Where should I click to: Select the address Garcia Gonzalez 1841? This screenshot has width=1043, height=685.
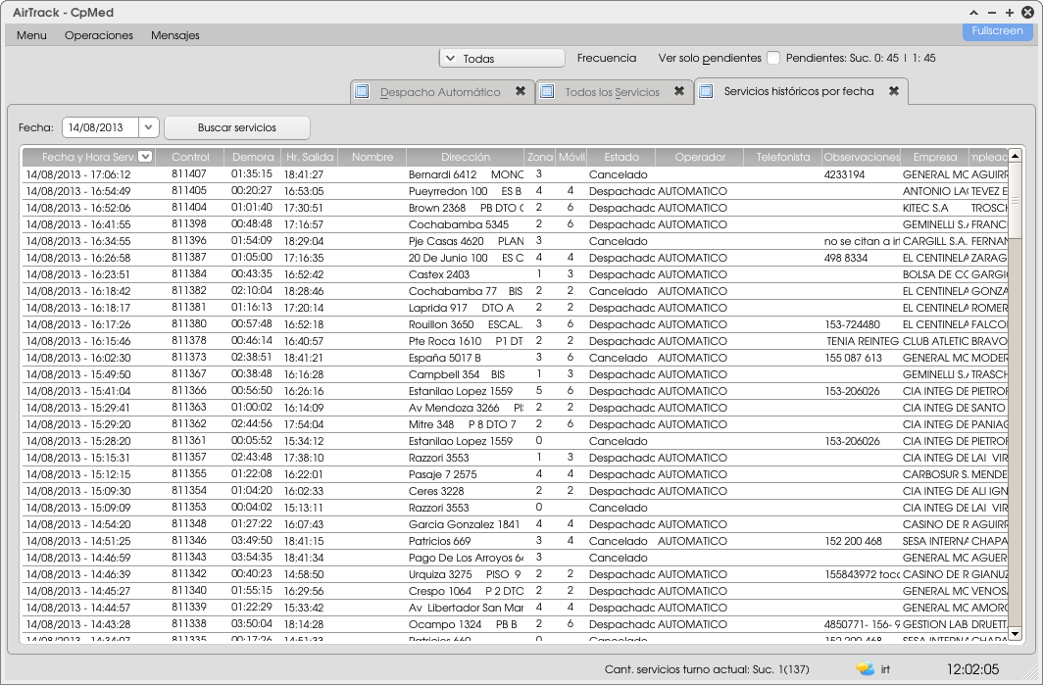[464, 524]
